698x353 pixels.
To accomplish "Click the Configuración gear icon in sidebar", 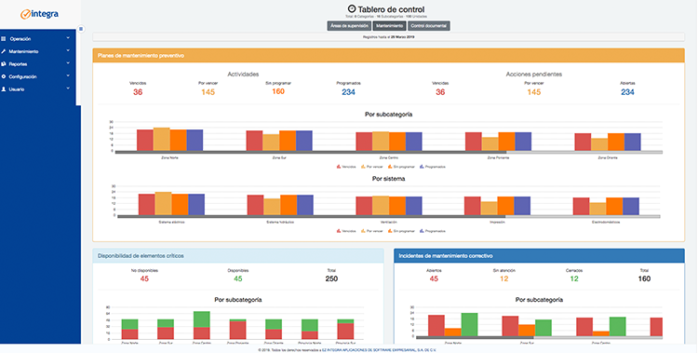I will [x=4, y=76].
